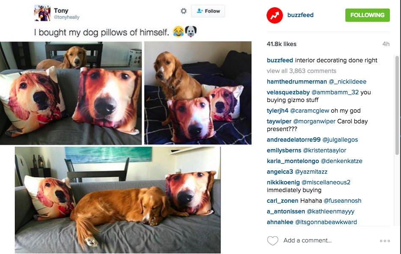Image resolution: width=401 pixels, height=254 pixels.
Task: Click the comments scrollbar thumb
Action: click(397, 105)
